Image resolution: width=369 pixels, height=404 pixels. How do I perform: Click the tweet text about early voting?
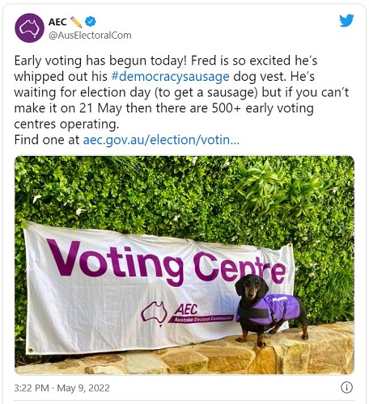(181, 92)
